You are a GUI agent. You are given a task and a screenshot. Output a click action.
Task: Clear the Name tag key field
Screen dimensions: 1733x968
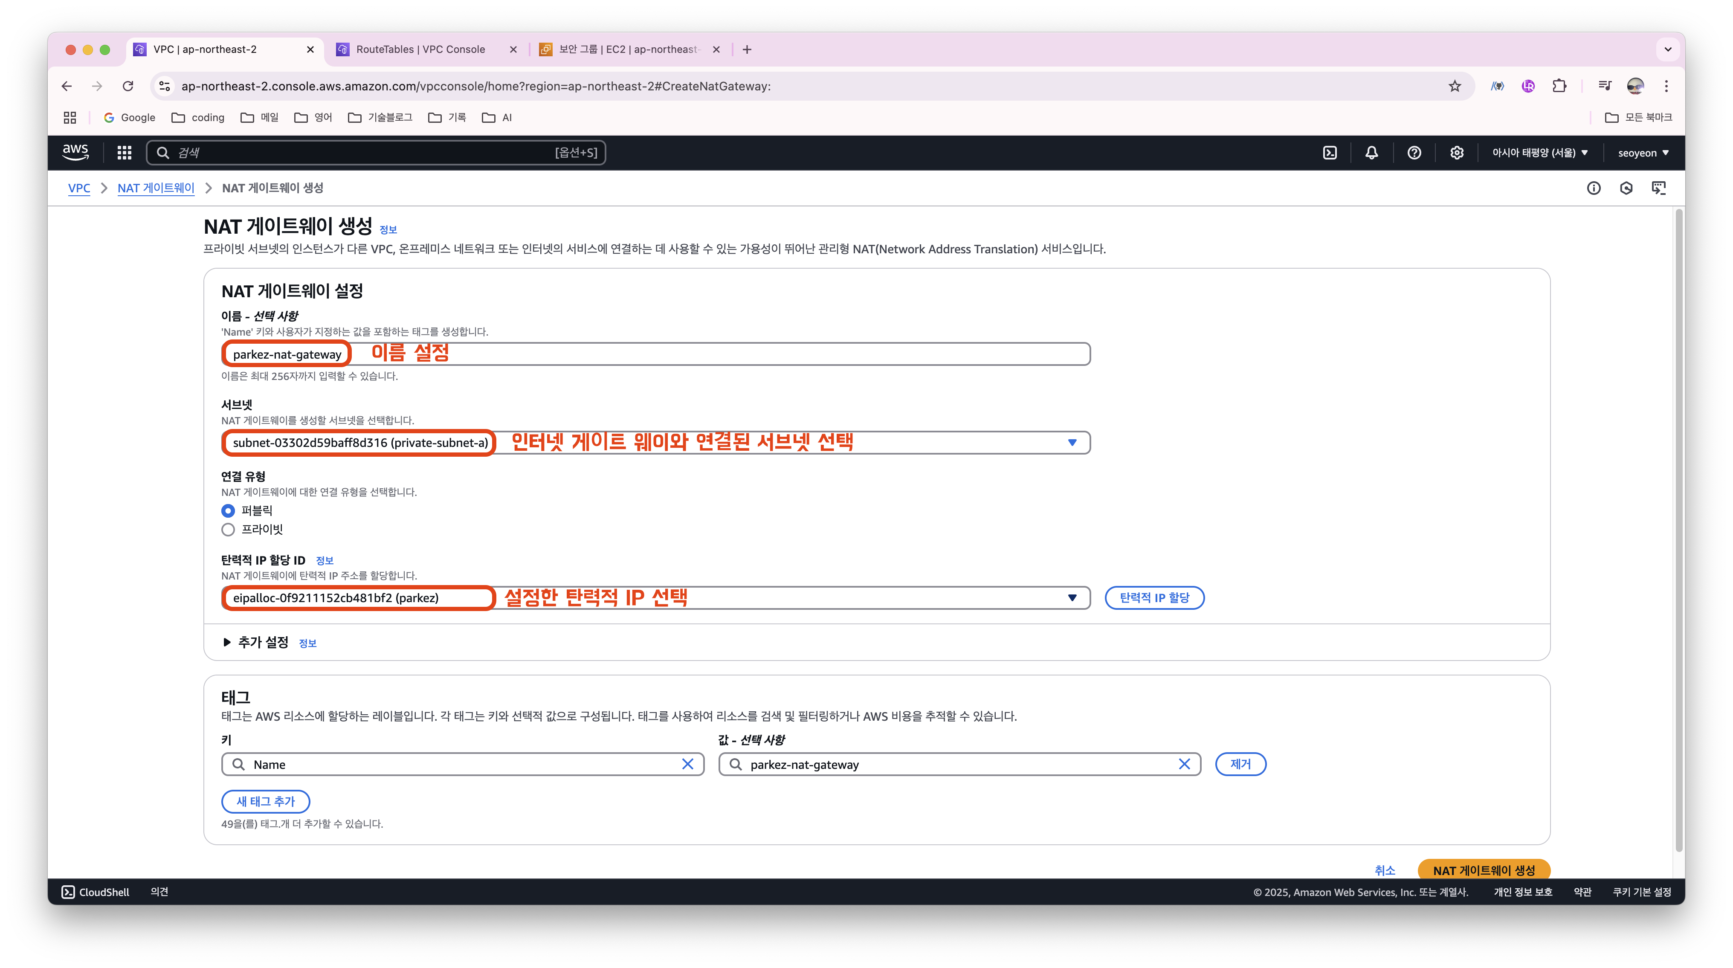pos(687,764)
